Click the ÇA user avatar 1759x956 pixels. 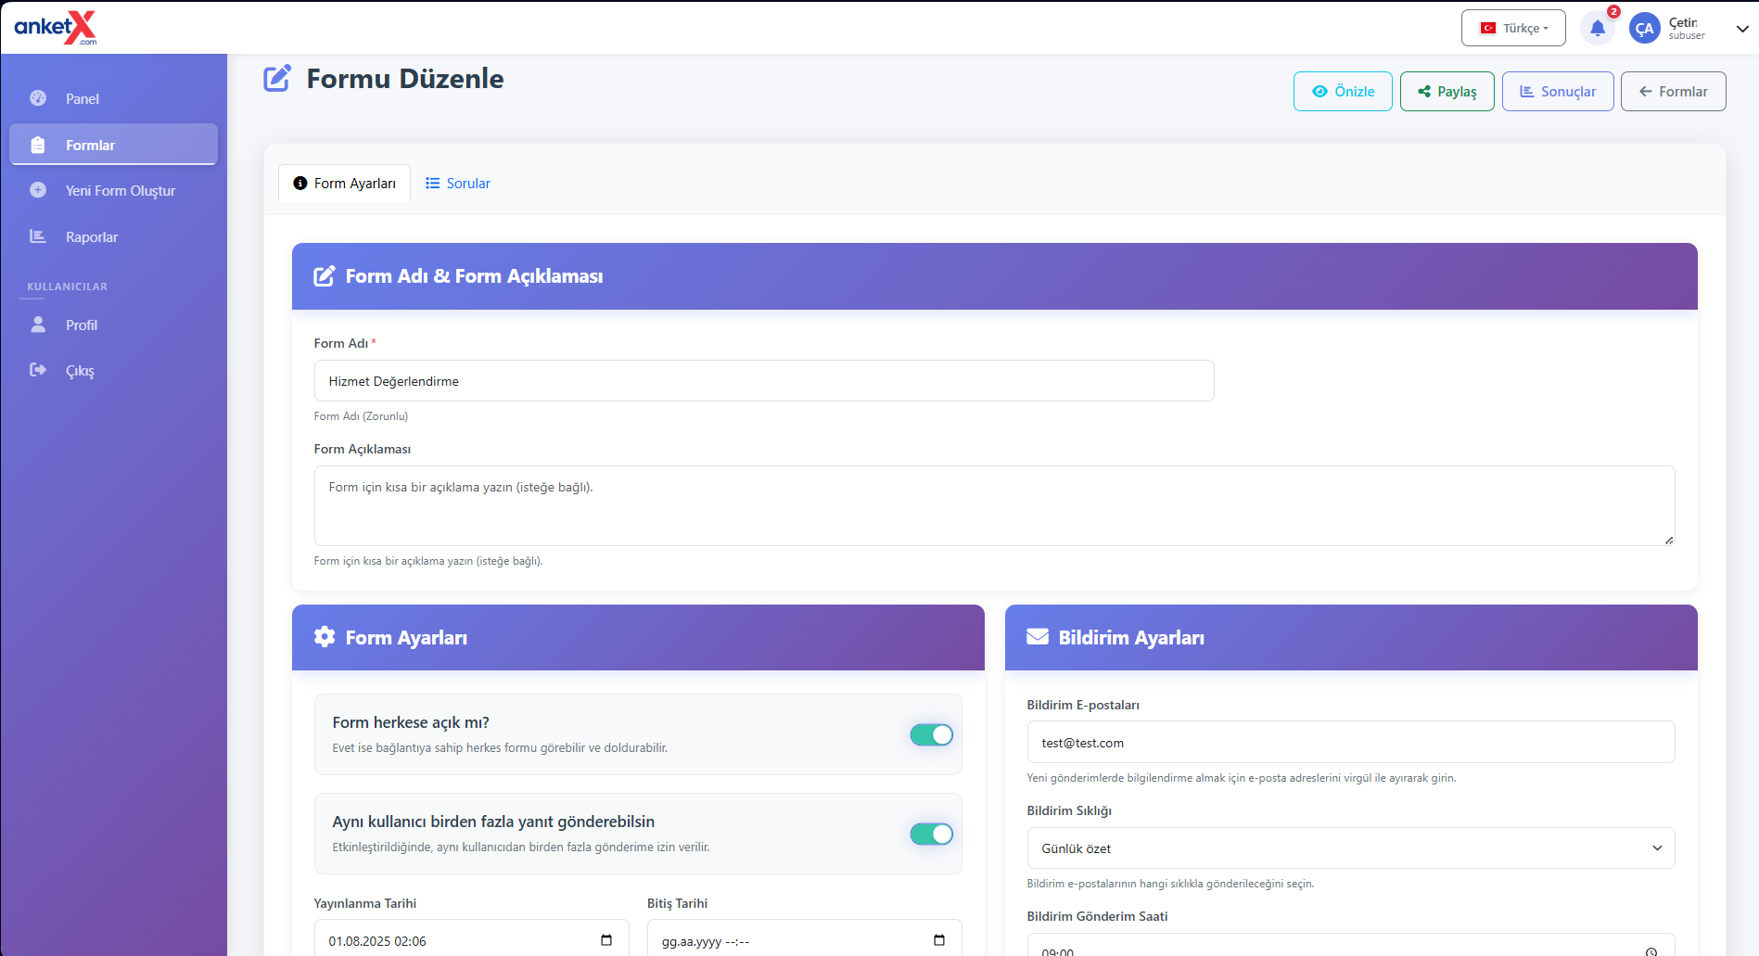(x=1644, y=29)
